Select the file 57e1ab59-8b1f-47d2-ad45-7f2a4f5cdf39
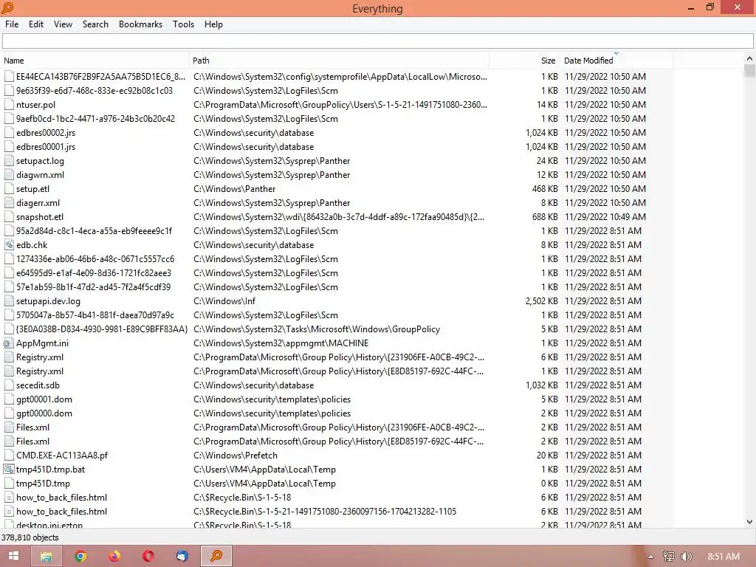This screenshot has width=756, height=567. pos(94,287)
